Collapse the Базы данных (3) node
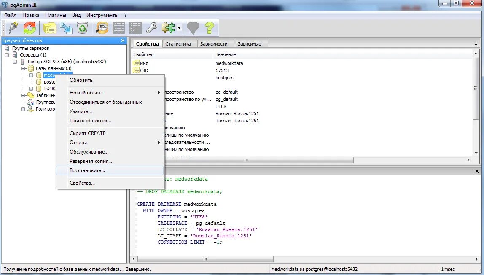 pyautogui.click(x=23, y=68)
